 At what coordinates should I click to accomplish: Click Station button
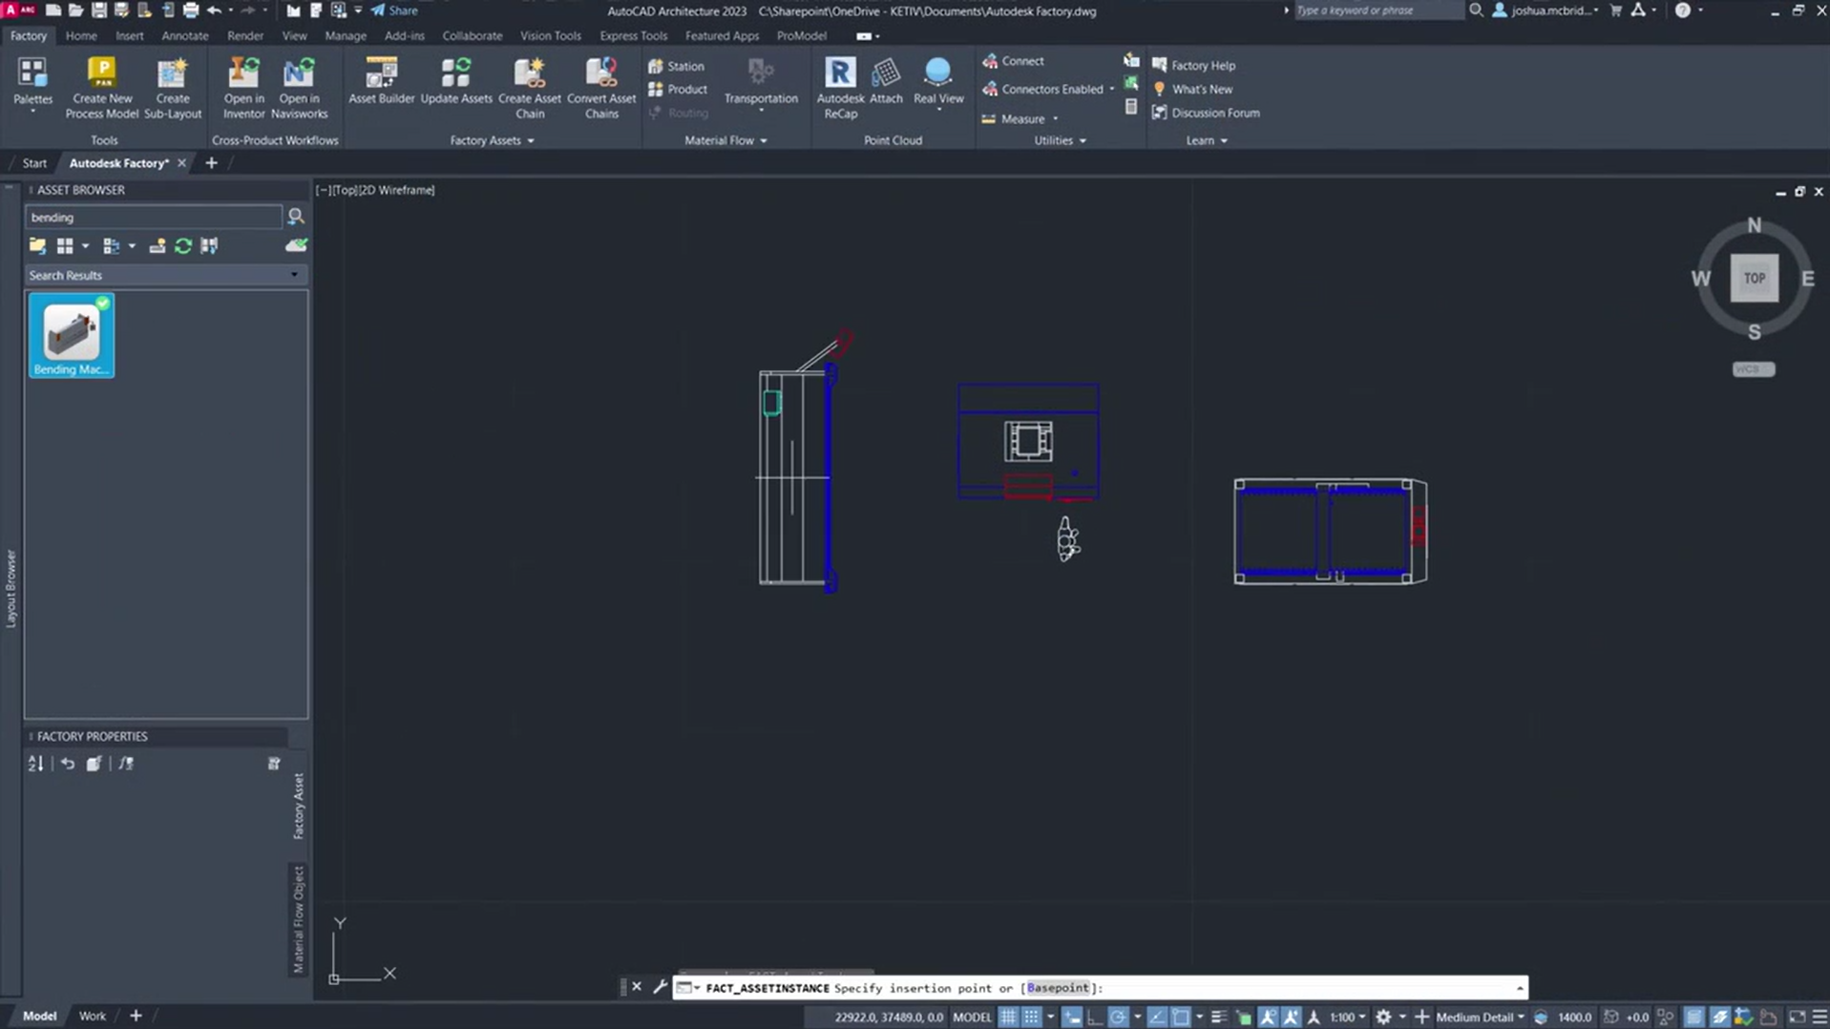click(677, 66)
